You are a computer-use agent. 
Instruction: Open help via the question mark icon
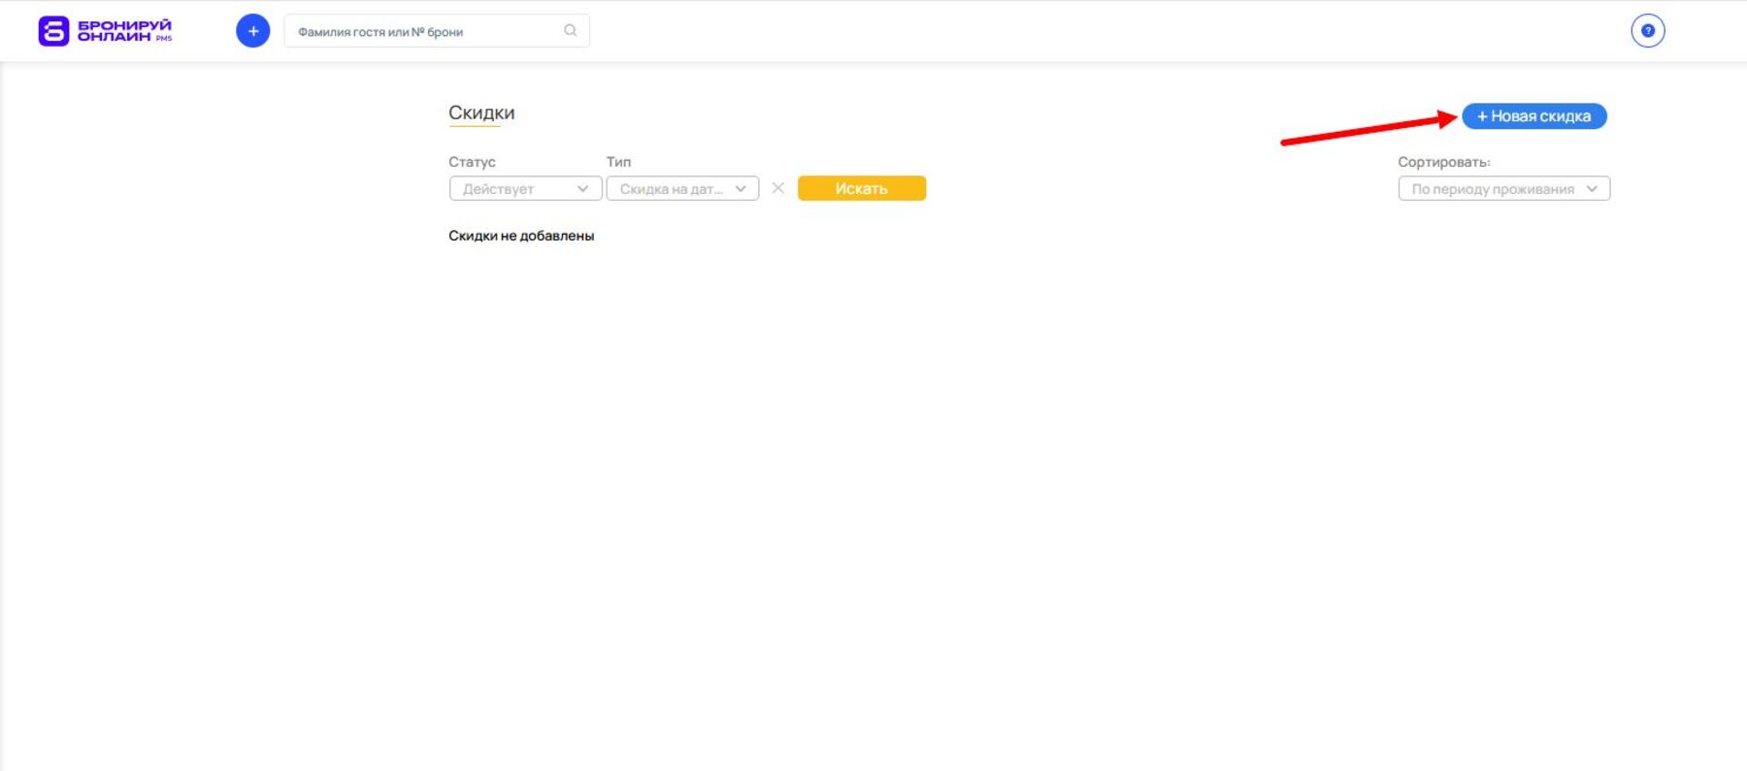[x=1647, y=31]
